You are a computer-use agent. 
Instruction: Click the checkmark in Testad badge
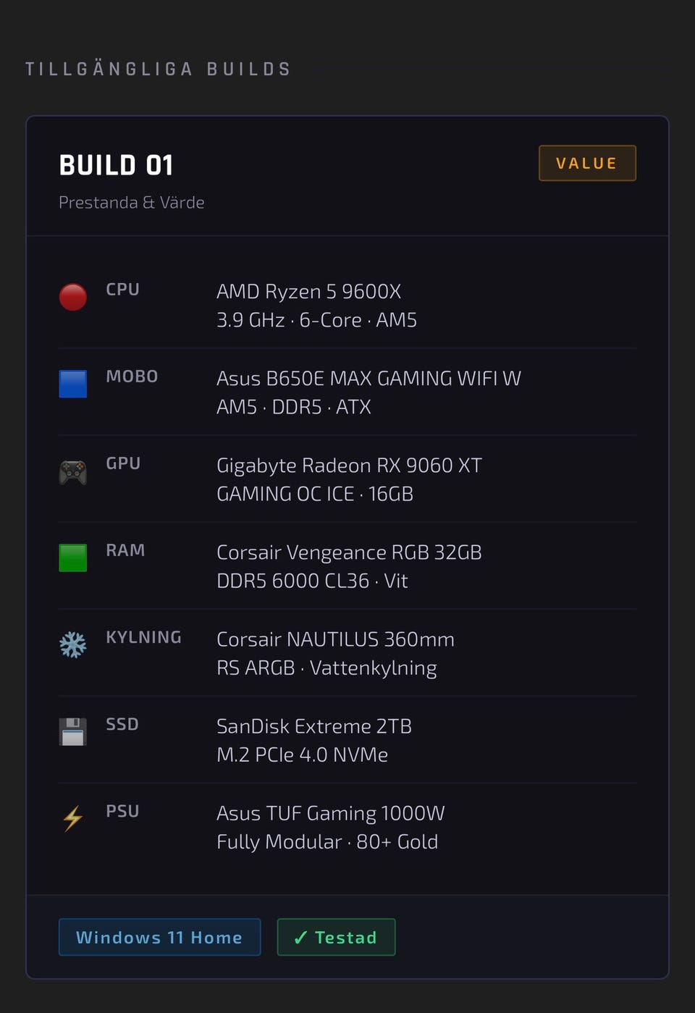point(300,938)
